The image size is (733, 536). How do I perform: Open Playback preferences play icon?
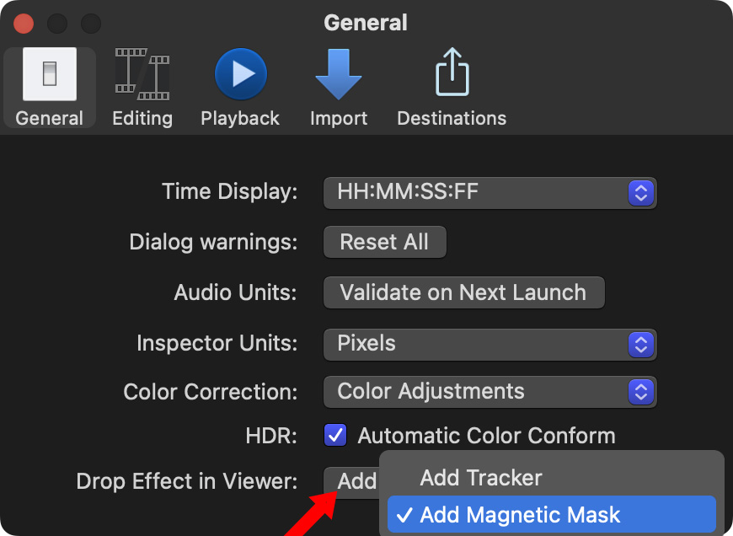point(240,74)
